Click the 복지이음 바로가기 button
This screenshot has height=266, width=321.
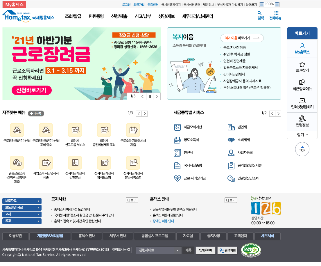[242, 38]
